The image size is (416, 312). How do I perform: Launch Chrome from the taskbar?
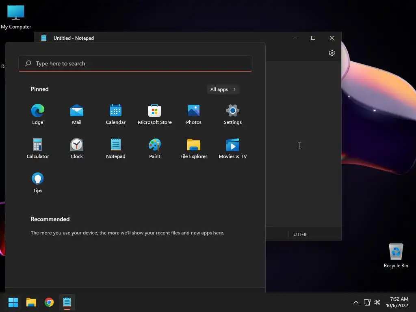pyautogui.click(x=49, y=302)
